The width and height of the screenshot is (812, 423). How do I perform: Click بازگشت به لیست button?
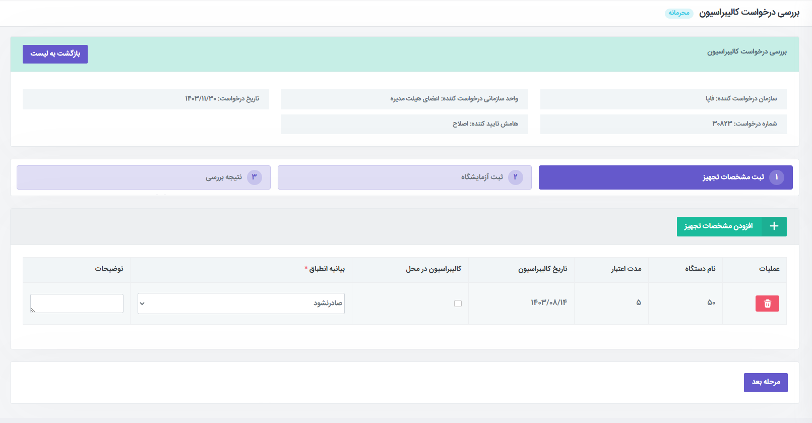pyautogui.click(x=55, y=54)
